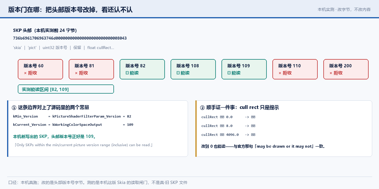Click the quote Only SKPs within the min/current
Image resolution: width=379 pixels, height=189 pixels.
point(84,145)
